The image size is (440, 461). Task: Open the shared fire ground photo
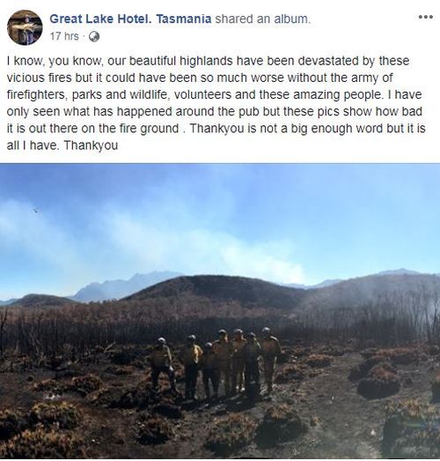point(220,311)
